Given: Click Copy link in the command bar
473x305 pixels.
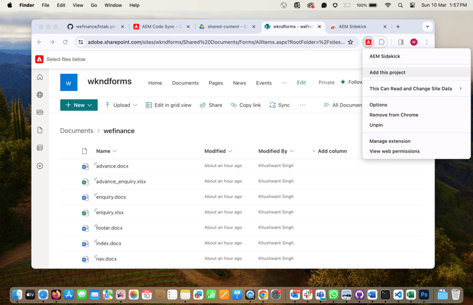Looking at the screenshot, I should 245,105.
